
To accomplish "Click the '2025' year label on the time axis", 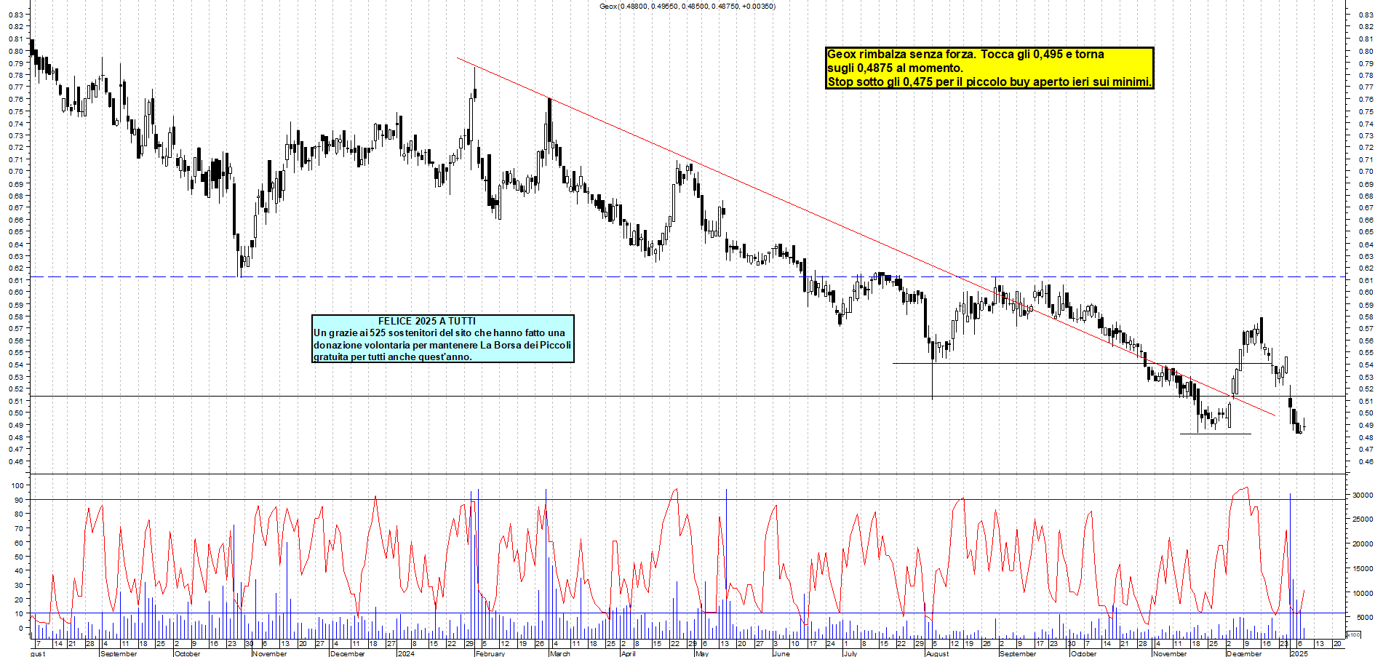I will 1299,653.
